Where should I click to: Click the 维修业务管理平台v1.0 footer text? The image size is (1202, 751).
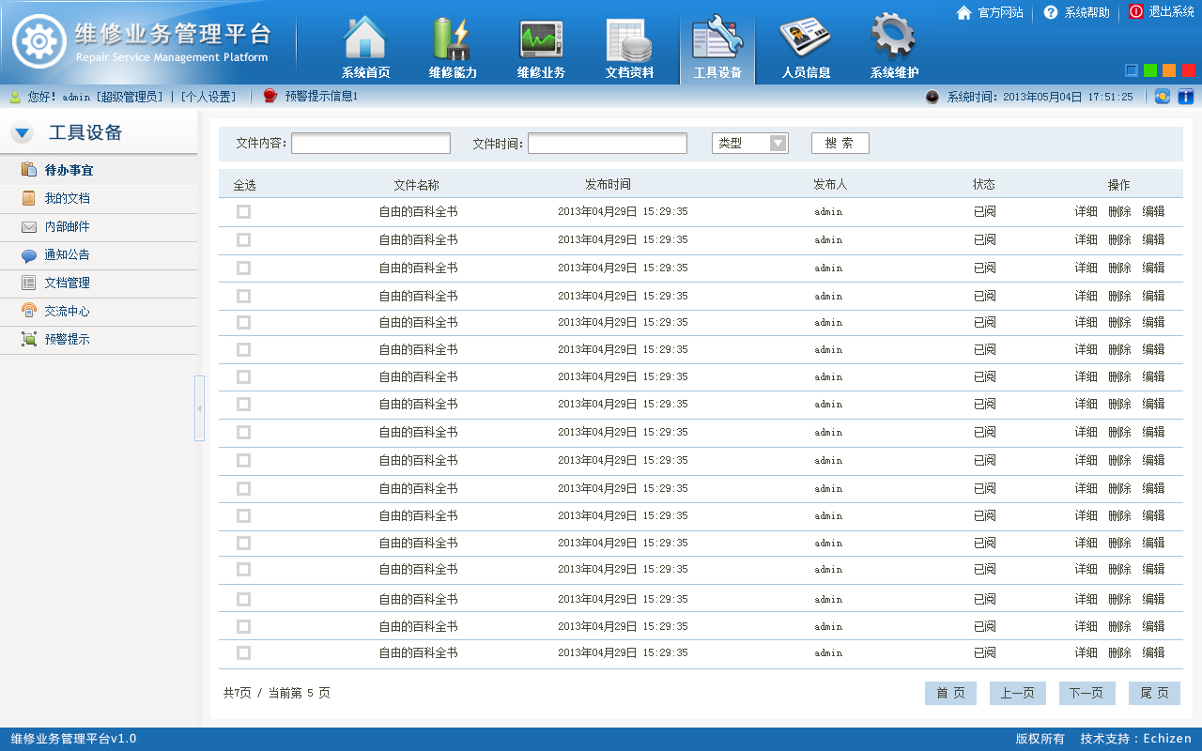click(74, 739)
